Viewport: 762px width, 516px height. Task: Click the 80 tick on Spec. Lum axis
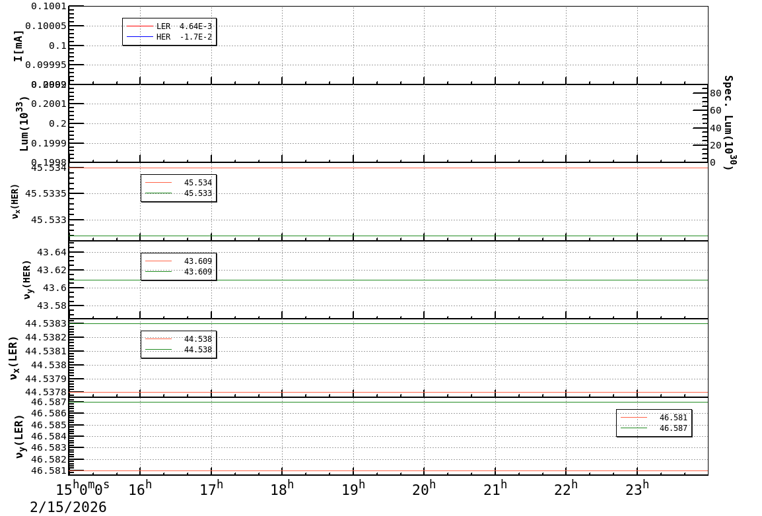[x=715, y=94]
